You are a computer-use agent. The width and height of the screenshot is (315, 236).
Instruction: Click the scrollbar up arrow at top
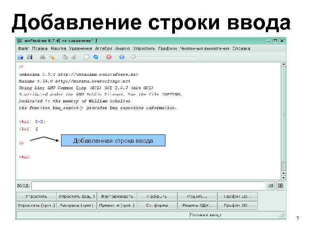[x=283, y=65]
